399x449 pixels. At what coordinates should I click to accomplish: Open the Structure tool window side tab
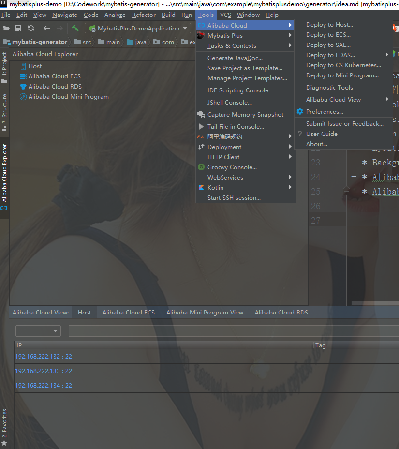point(4,112)
